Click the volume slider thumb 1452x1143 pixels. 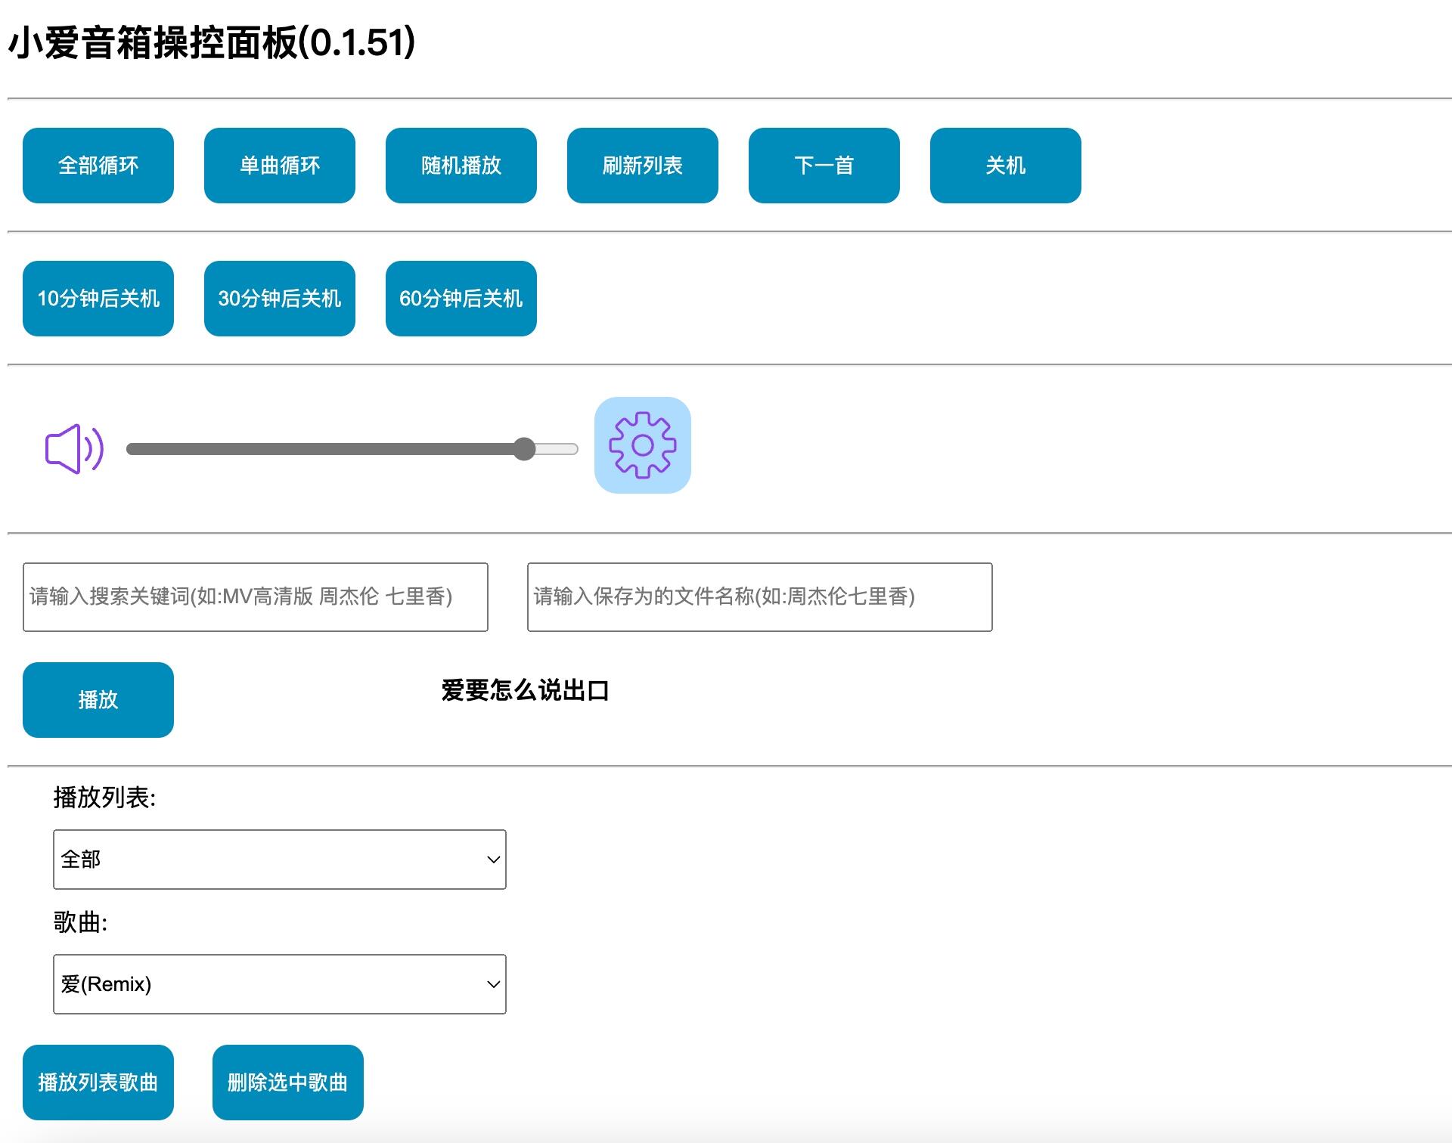[x=524, y=449]
